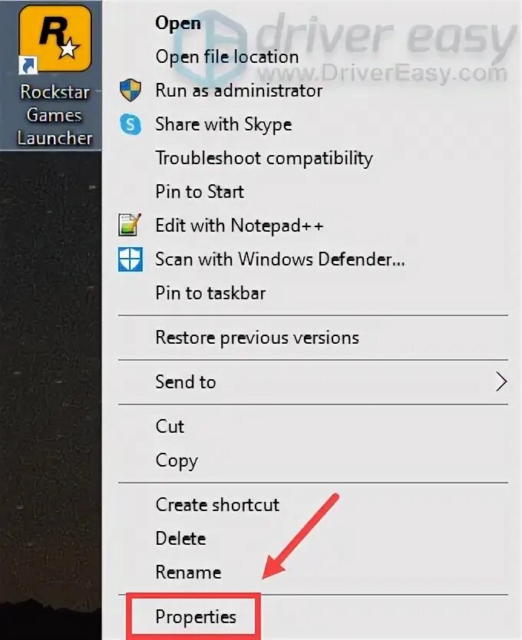Select Rename in the context menu

point(188,572)
